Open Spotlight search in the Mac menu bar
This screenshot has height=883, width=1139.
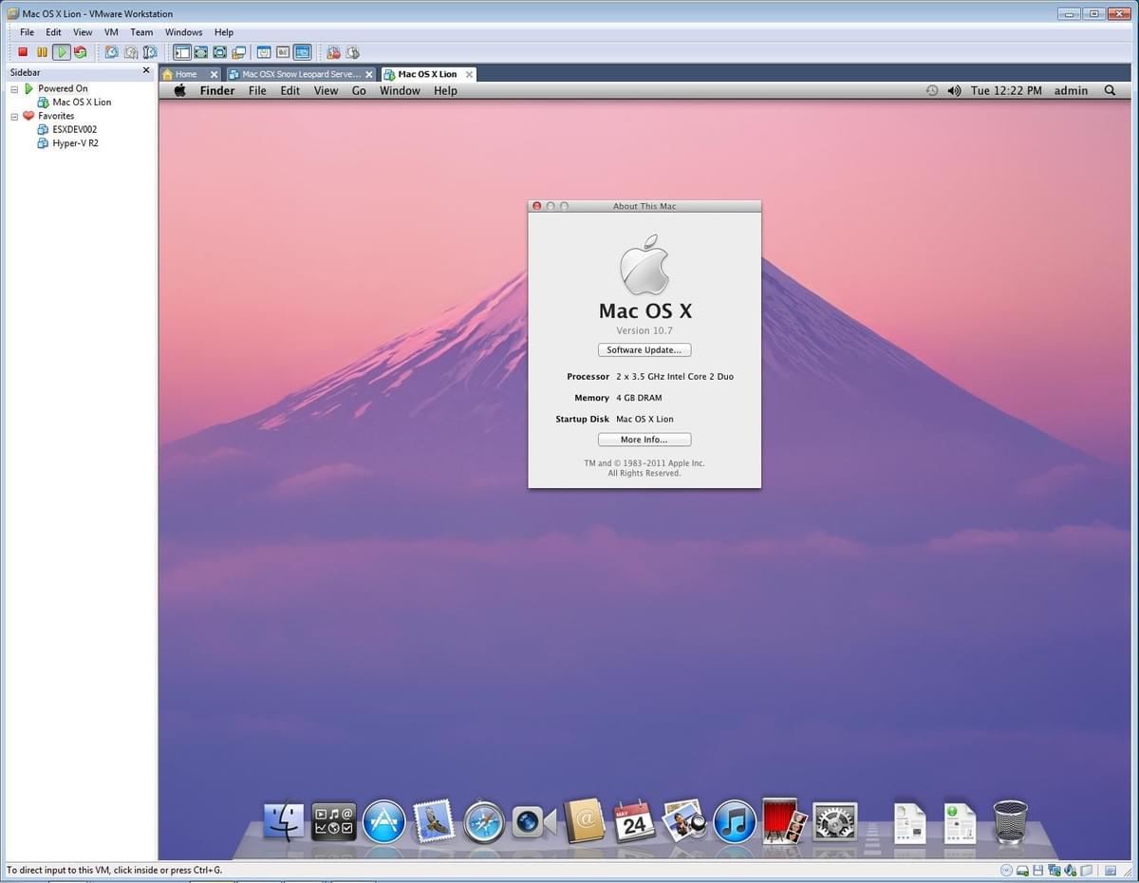point(1109,90)
